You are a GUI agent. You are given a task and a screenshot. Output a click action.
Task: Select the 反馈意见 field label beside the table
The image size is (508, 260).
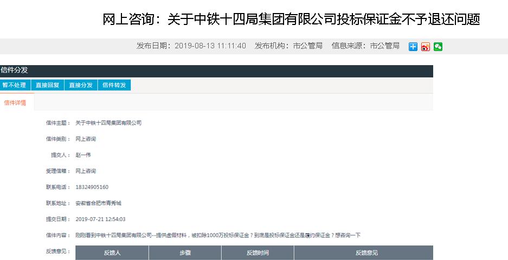click(x=58, y=251)
